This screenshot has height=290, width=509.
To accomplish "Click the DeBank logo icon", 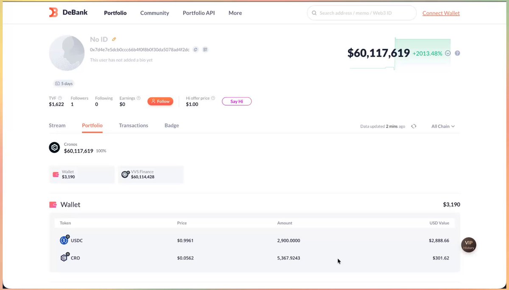I will click(x=53, y=13).
